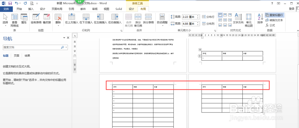Undo the last action
This screenshot has height=128, width=299.
pos(16,3)
